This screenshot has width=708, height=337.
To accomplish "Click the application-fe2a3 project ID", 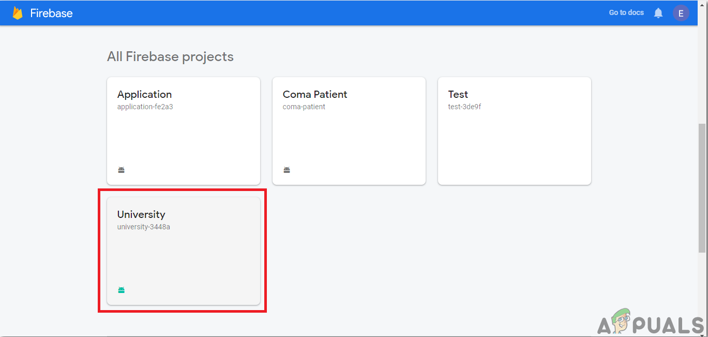I will (x=145, y=107).
